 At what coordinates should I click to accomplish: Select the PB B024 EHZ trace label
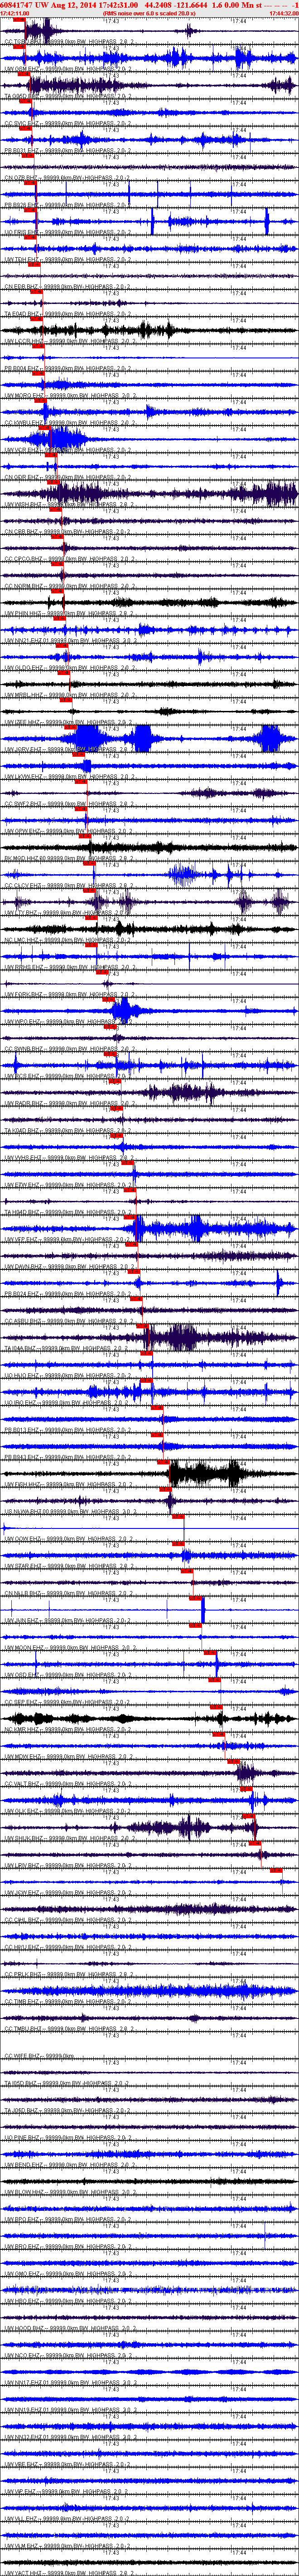coord(67,1294)
